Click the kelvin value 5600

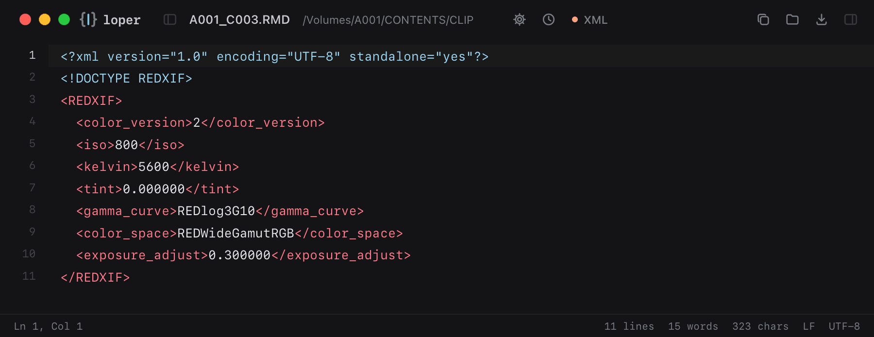(154, 167)
